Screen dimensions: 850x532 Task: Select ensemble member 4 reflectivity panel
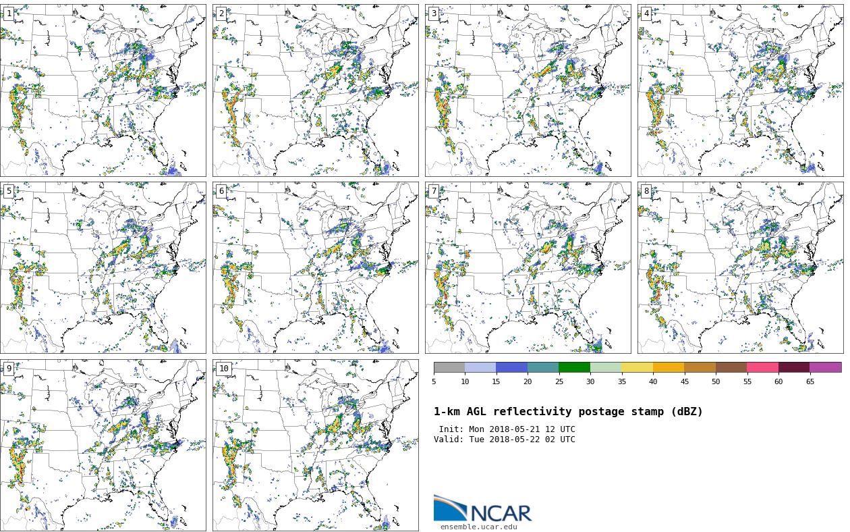(x=740, y=90)
